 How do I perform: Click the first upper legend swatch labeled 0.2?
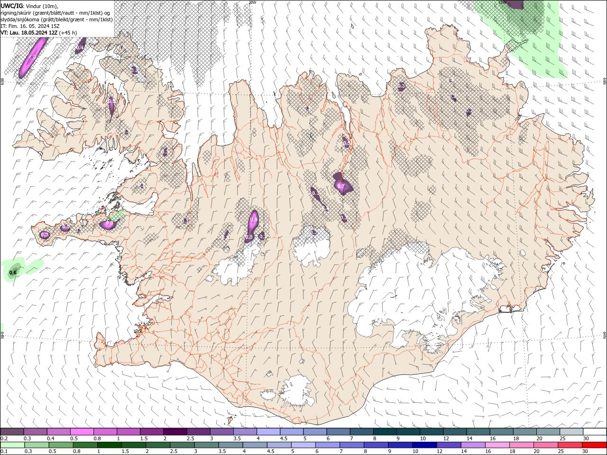(x=12, y=432)
